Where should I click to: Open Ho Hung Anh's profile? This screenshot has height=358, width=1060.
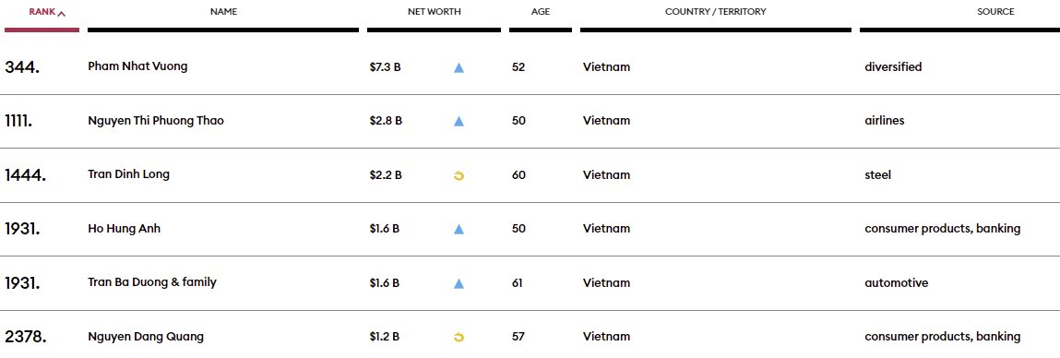(x=125, y=229)
